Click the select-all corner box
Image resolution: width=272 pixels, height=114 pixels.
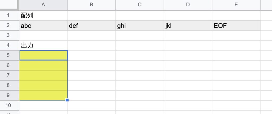(9, 5)
